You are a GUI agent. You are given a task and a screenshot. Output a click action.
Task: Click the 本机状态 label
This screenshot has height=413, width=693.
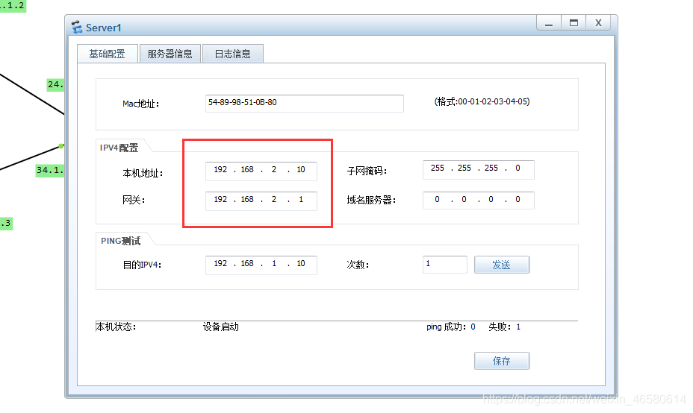(x=116, y=327)
